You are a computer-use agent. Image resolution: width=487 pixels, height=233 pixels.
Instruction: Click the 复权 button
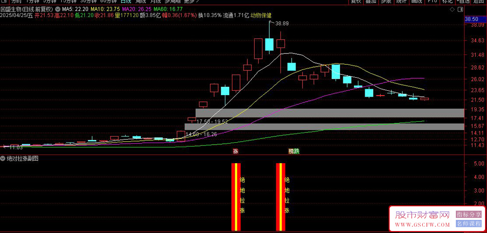[356, 1]
